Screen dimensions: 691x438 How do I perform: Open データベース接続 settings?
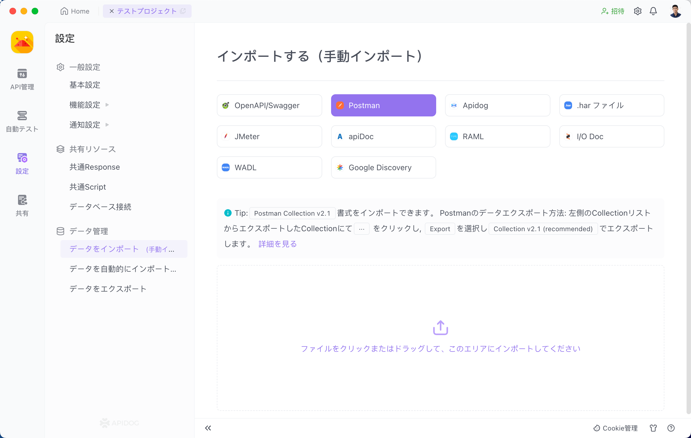[100, 207]
